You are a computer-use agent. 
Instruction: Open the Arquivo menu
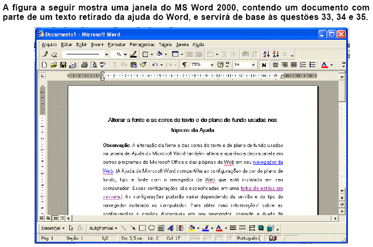pos(49,44)
